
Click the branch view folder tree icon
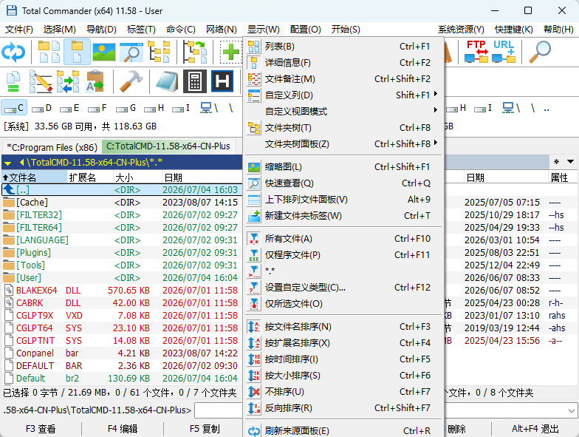coord(195,52)
